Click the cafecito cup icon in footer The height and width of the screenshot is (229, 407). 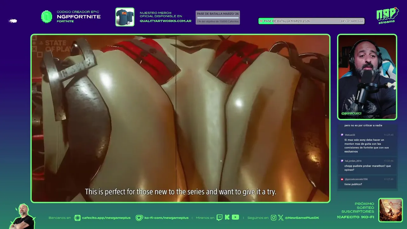pyautogui.click(x=77, y=218)
